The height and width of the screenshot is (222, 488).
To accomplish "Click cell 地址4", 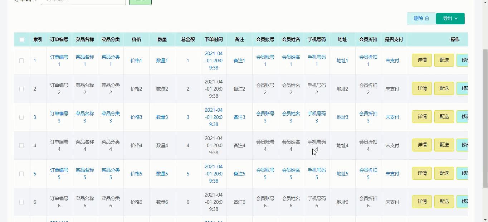I will (342, 145).
